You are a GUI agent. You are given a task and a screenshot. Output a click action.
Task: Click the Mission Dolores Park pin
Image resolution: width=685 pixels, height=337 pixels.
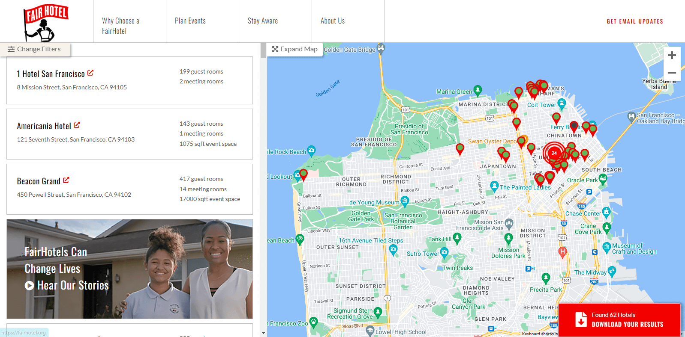(x=508, y=238)
